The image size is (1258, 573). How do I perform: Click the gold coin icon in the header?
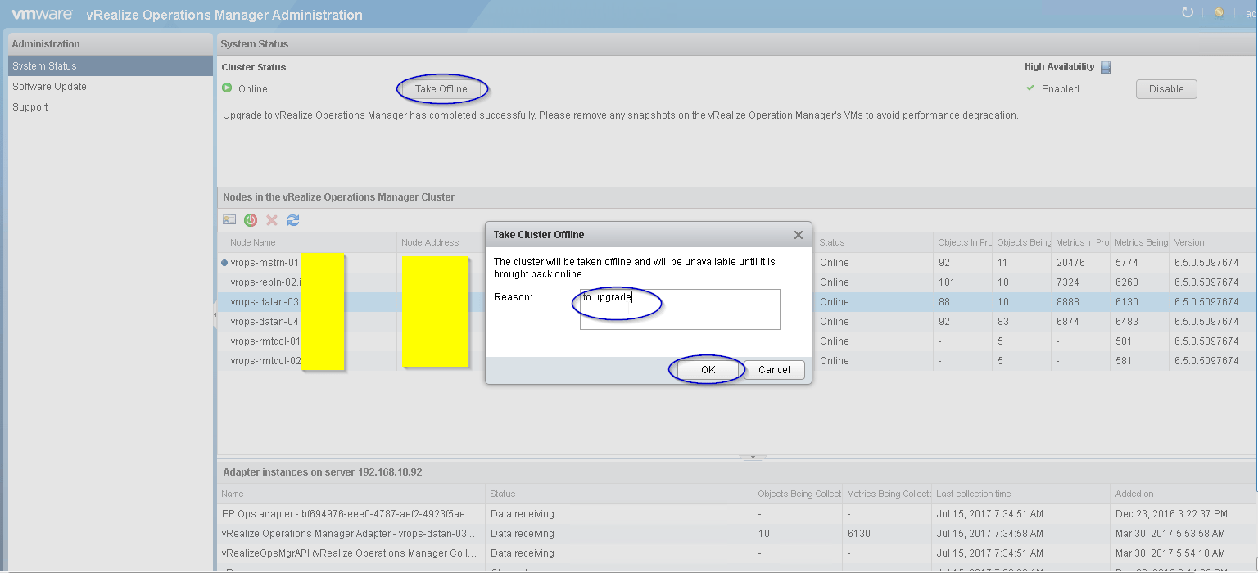1219,12
